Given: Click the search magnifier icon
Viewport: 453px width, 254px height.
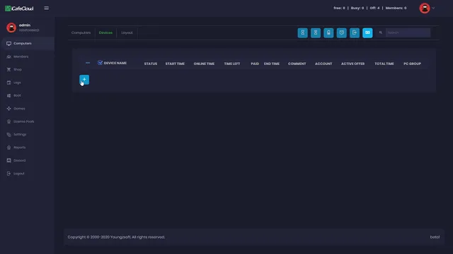Looking at the screenshot, I should click(x=381, y=32).
